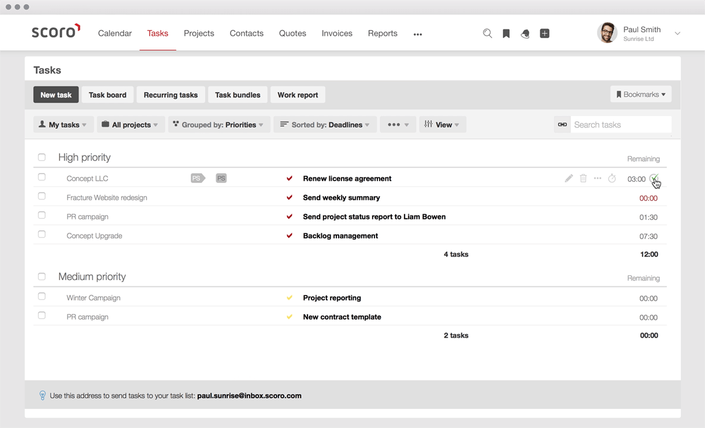
Task: Open more options ellipsis on Renew license agreement row
Action: click(x=598, y=178)
